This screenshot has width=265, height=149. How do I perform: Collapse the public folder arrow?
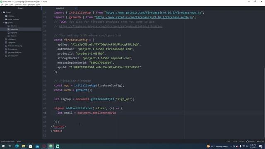(4, 22)
